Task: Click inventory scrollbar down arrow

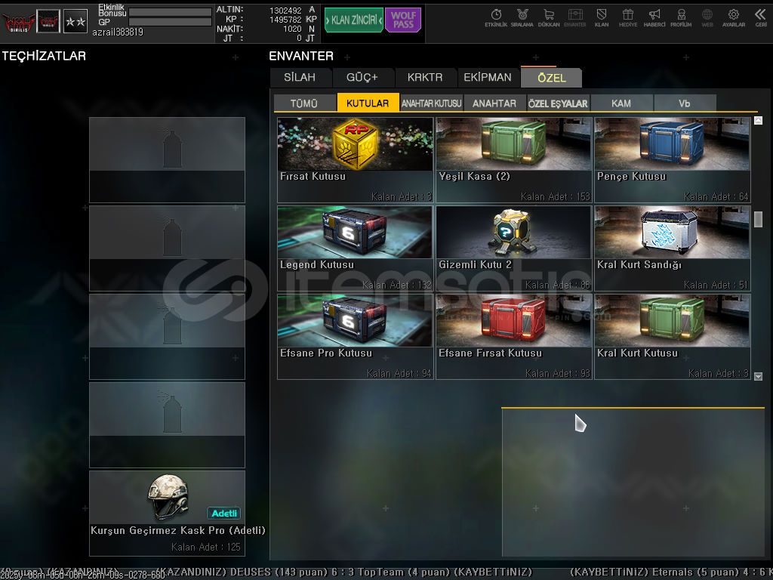Action: click(x=758, y=376)
